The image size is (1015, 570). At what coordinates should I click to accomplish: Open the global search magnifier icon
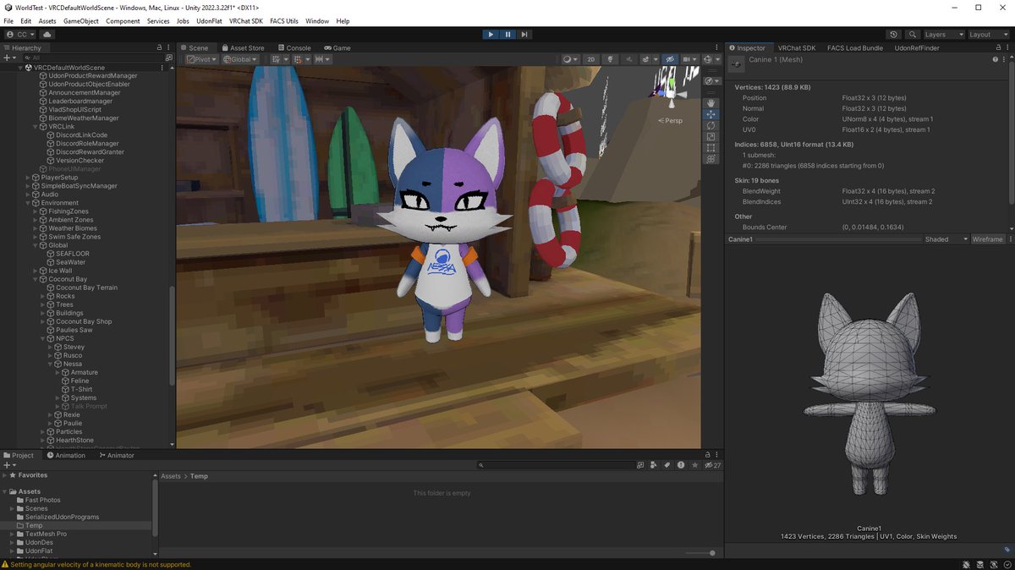point(913,35)
